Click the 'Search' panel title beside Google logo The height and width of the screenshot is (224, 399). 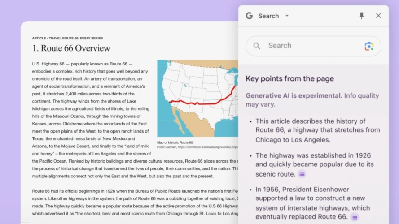pos(268,16)
